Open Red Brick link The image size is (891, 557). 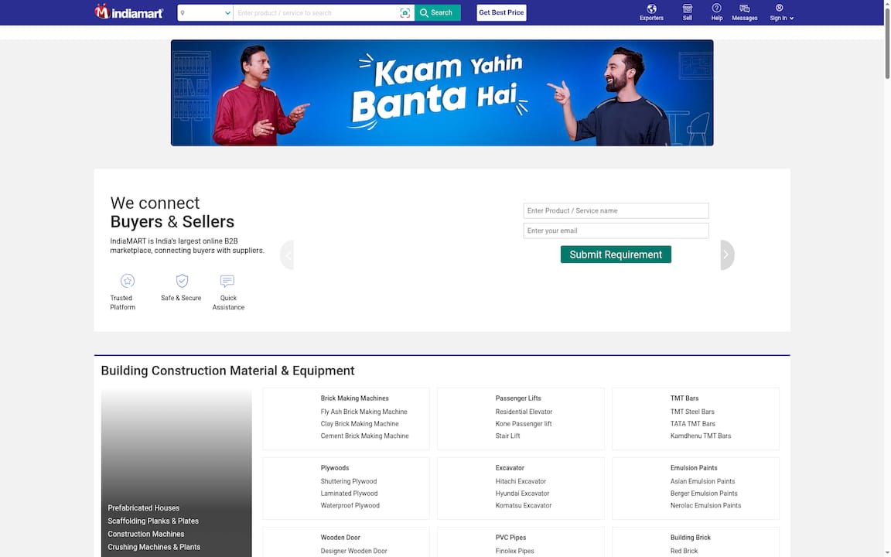click(684, 551)
